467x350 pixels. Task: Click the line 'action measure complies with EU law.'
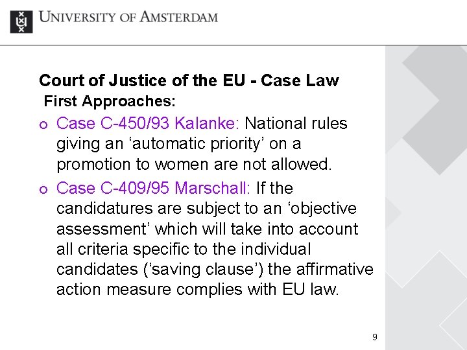click(x=198, y=289)
